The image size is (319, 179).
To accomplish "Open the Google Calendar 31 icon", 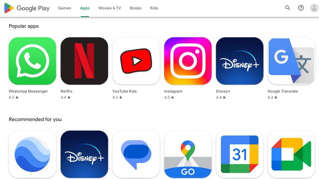I will [x=240, y=154].
